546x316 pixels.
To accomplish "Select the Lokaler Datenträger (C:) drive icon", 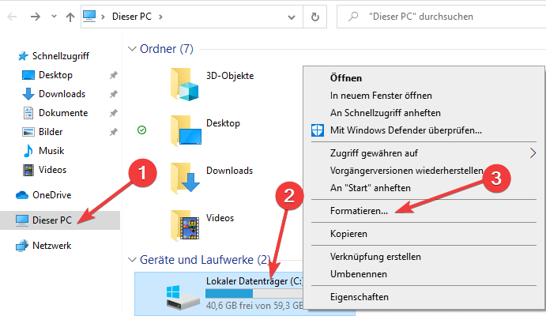I will coord(183,297).
